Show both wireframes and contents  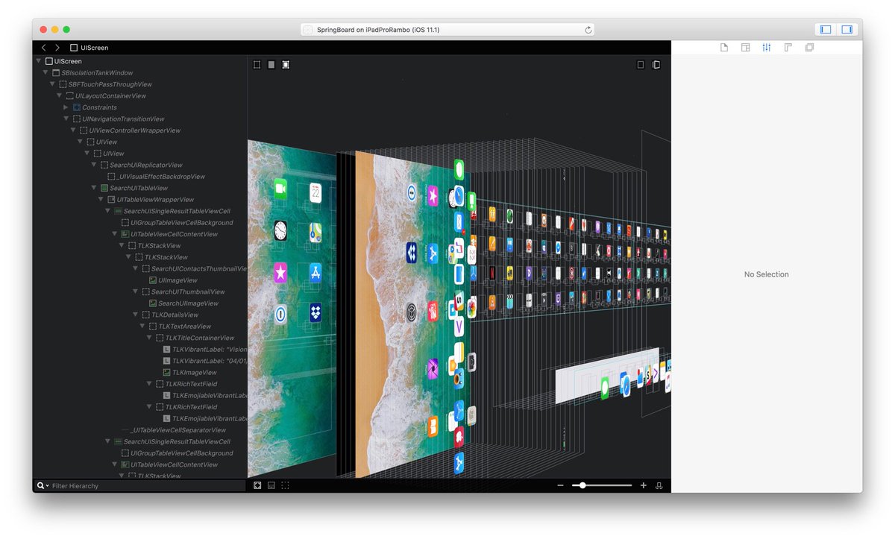(285, 64)
